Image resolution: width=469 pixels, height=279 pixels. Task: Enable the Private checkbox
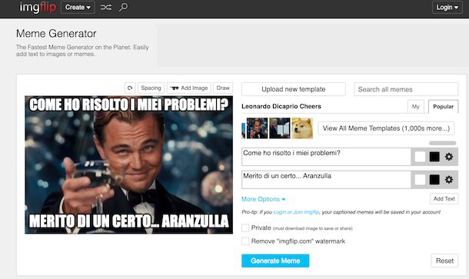tap(245, 228)
